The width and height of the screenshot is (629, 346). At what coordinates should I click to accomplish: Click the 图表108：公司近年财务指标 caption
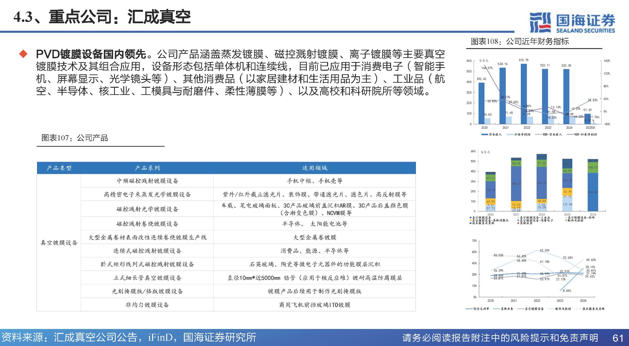(x=520, y=42)
